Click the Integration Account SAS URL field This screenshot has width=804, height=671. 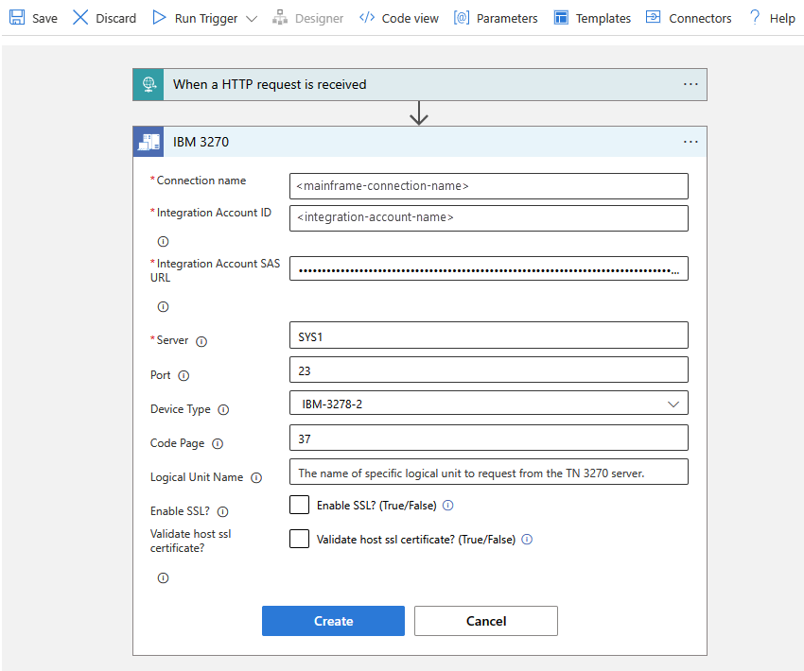pyautogui.click(x=489, y=268)
